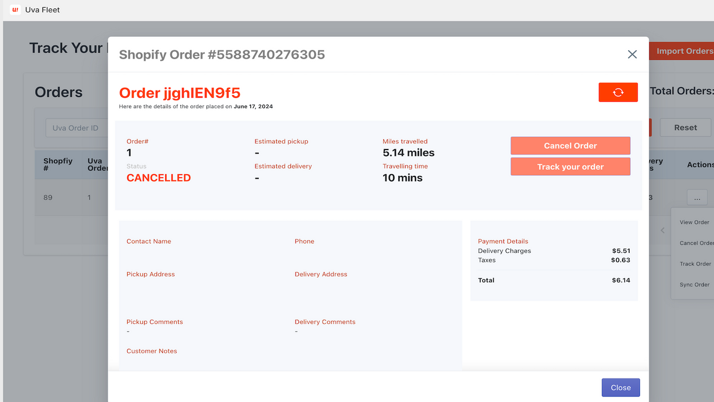Image resolution: width=714 pixels, height=402 pixels.
Task: Open the ellipsis actions menu for order 89
Action: point(696,197)
